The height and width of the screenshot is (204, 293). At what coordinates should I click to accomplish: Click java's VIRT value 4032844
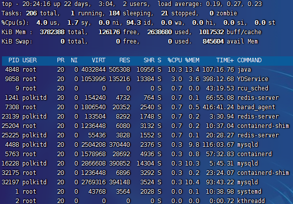[94, 70]
